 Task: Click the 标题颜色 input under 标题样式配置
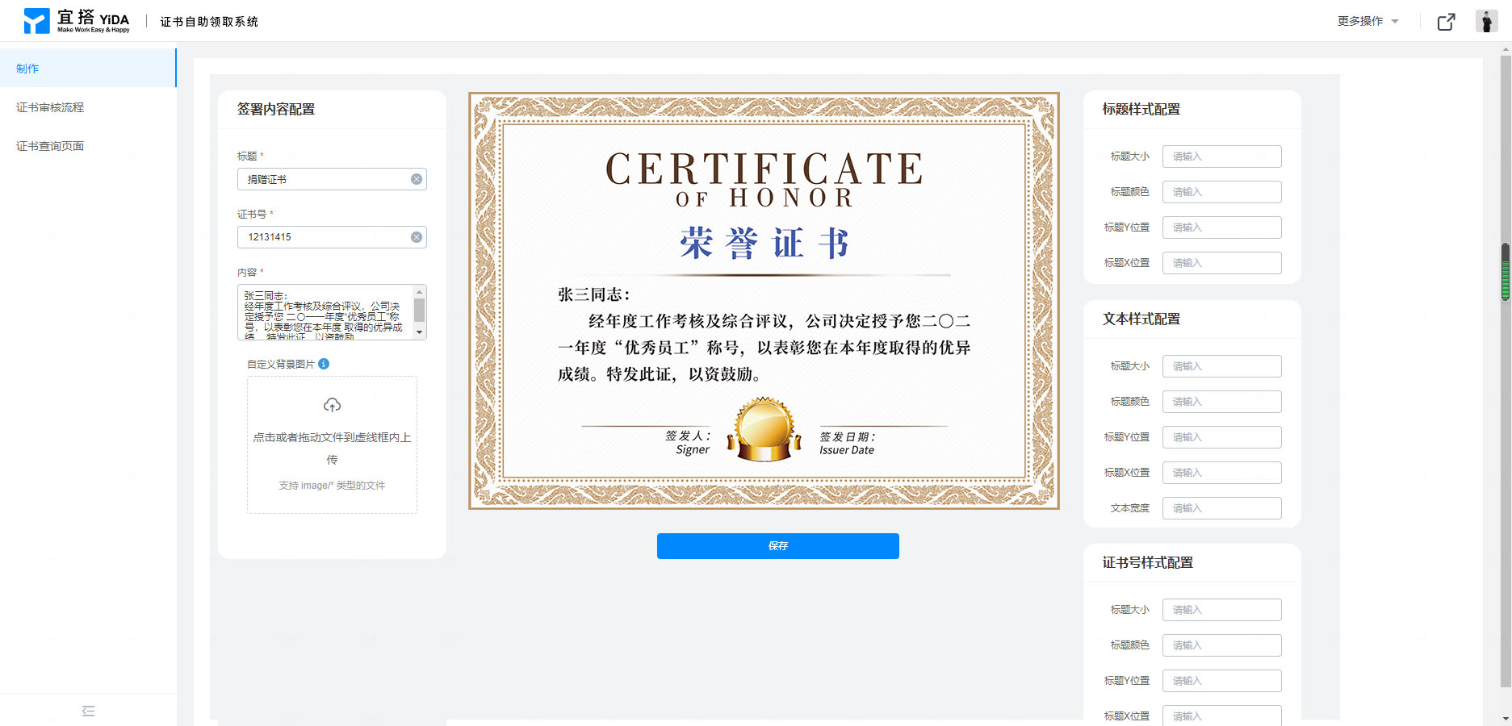tap(1221, 192)
